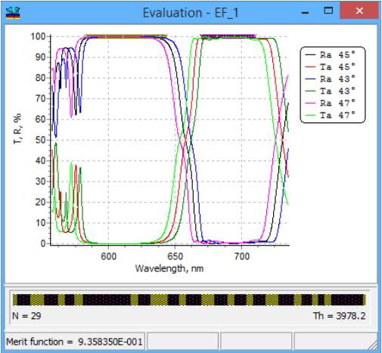382x353 pixels.
Task: Minimize the Evaluation - EF_1 window
Action: point(305,12)
